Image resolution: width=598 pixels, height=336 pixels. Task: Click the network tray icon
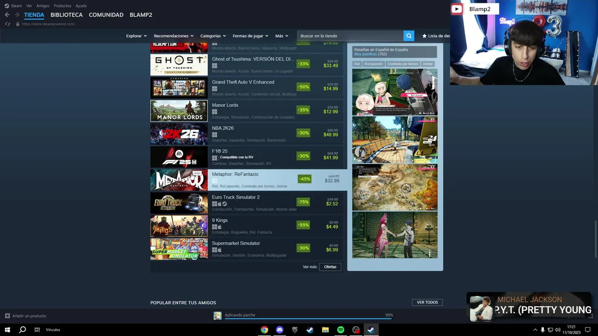tap(550, 330)
